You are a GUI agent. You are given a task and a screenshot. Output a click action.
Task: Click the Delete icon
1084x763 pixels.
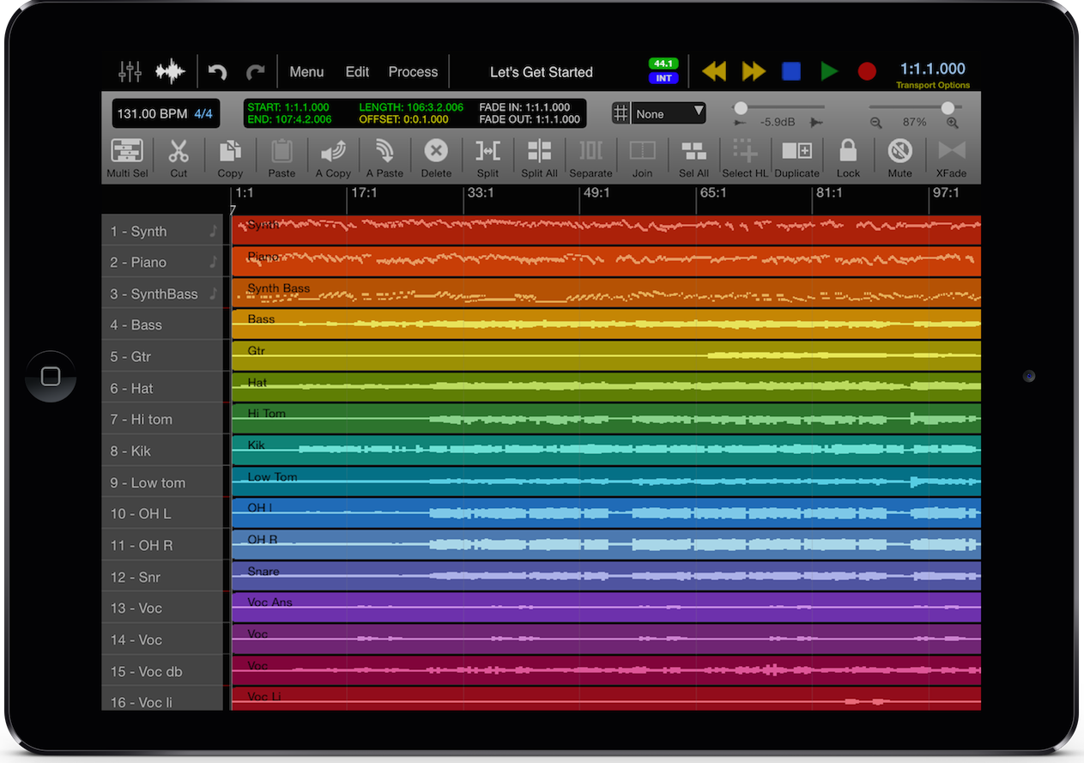(436, 152)
